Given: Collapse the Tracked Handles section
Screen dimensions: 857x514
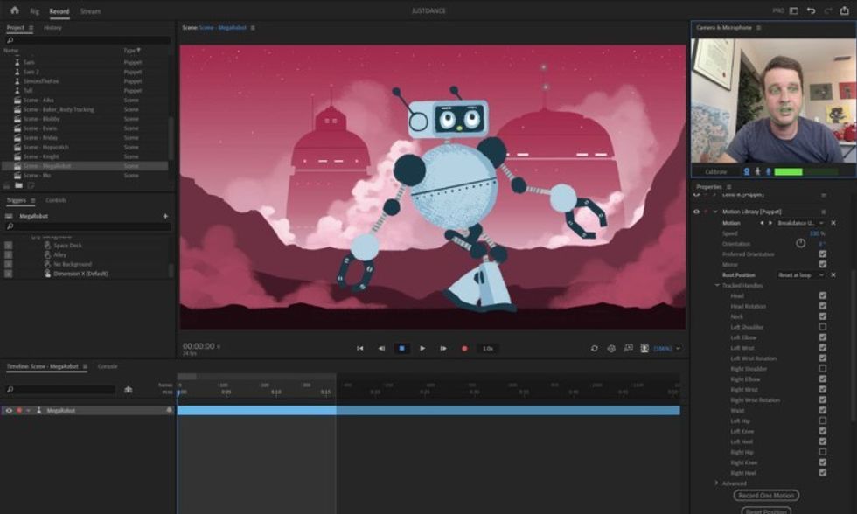Looking at the screenshot, I should pos(717,285).
